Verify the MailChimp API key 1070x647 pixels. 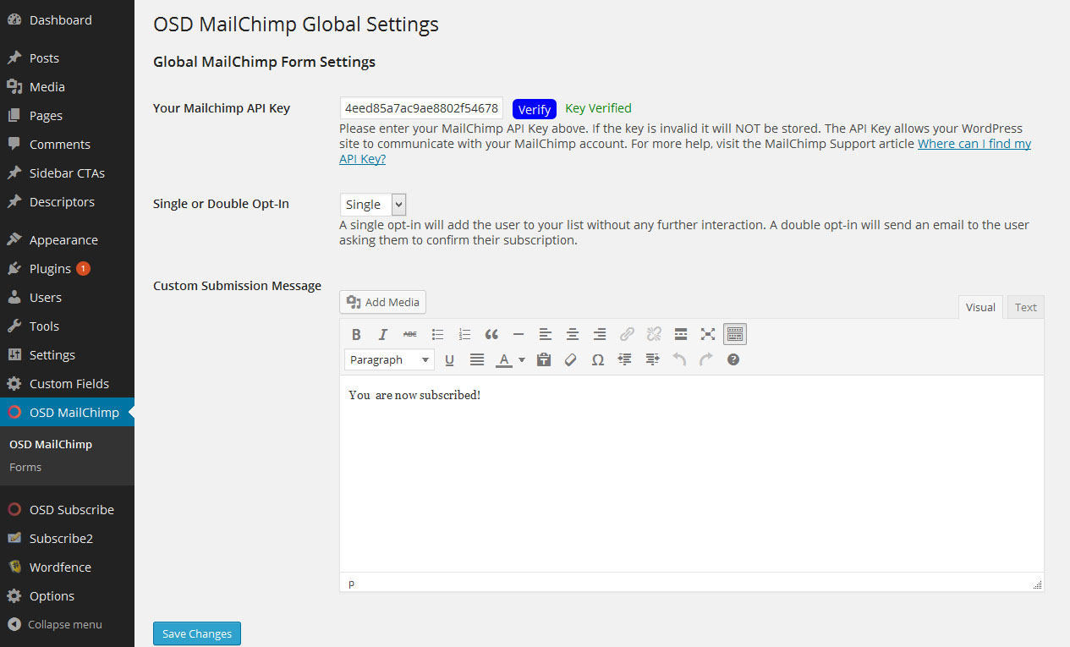click(535, 109)
